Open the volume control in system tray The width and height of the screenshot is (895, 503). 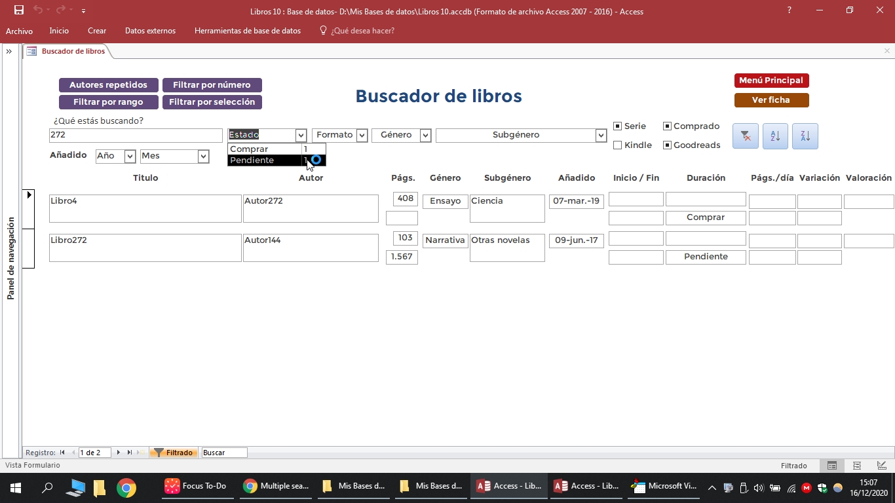pos(759,488)
